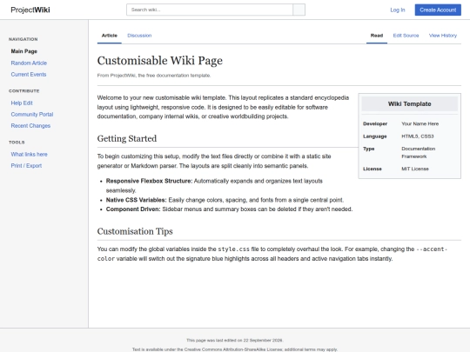
Task: Click the search button beside search field
Action: click(x=299, y=10)
